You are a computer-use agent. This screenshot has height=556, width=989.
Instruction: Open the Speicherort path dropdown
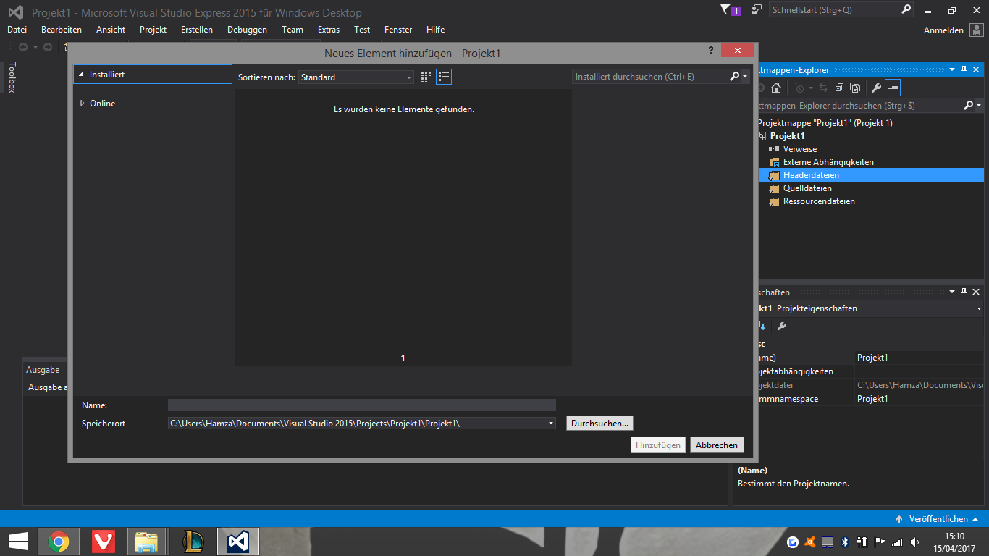550,424
